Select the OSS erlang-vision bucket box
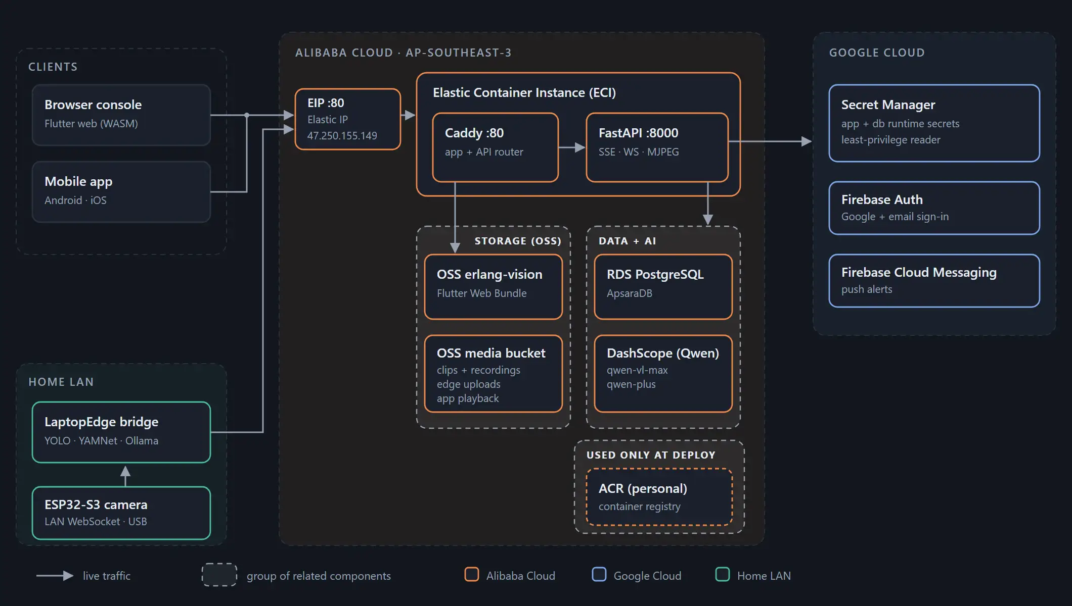This screenshot has width=1072, height=606. [x=494, y=287]
